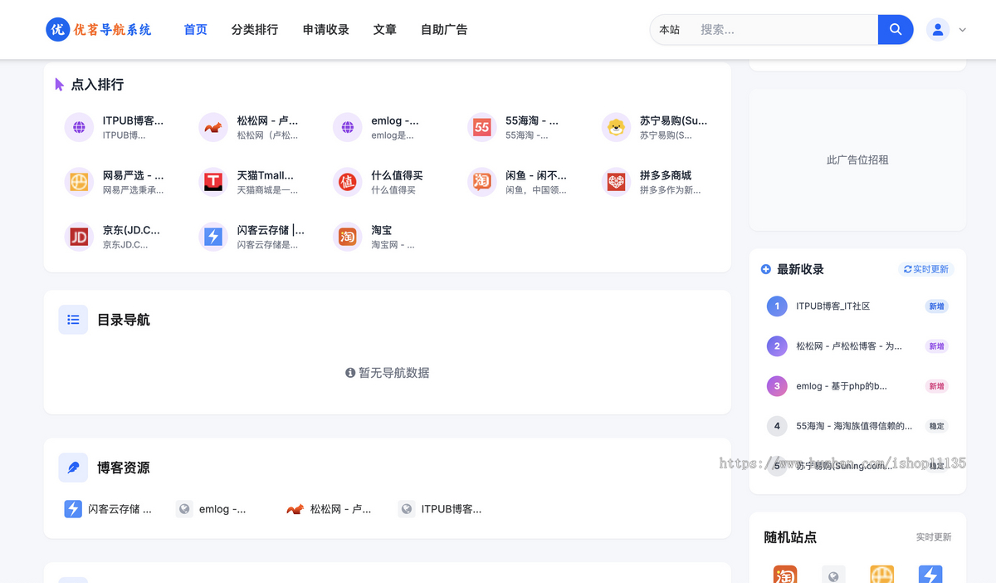This screenshot has height=583, width=996.
Task: Click the 苏宁易购 lion icon
Action: (x=617, y=127)
